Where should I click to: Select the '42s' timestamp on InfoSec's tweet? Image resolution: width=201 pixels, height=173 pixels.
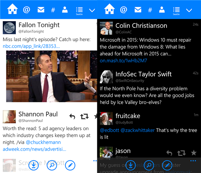pos(196,73)
